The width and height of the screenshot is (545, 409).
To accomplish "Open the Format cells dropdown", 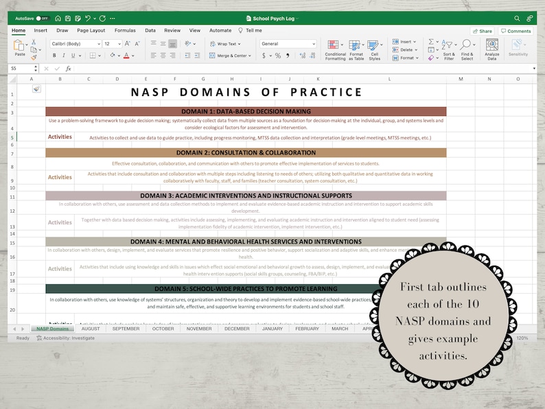I will coord(406,58).
